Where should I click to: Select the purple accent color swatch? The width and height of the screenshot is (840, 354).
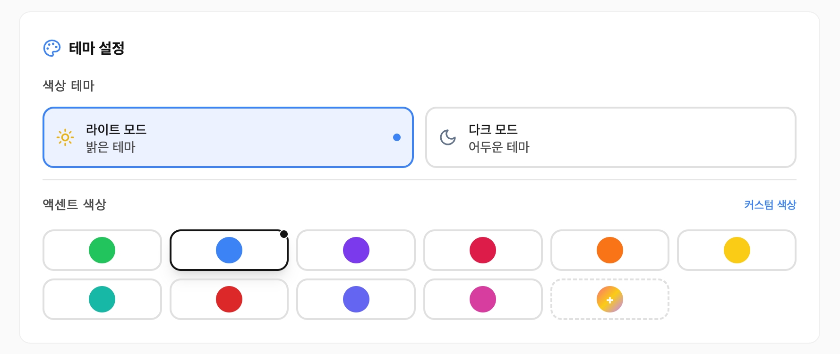pos(356,250)
